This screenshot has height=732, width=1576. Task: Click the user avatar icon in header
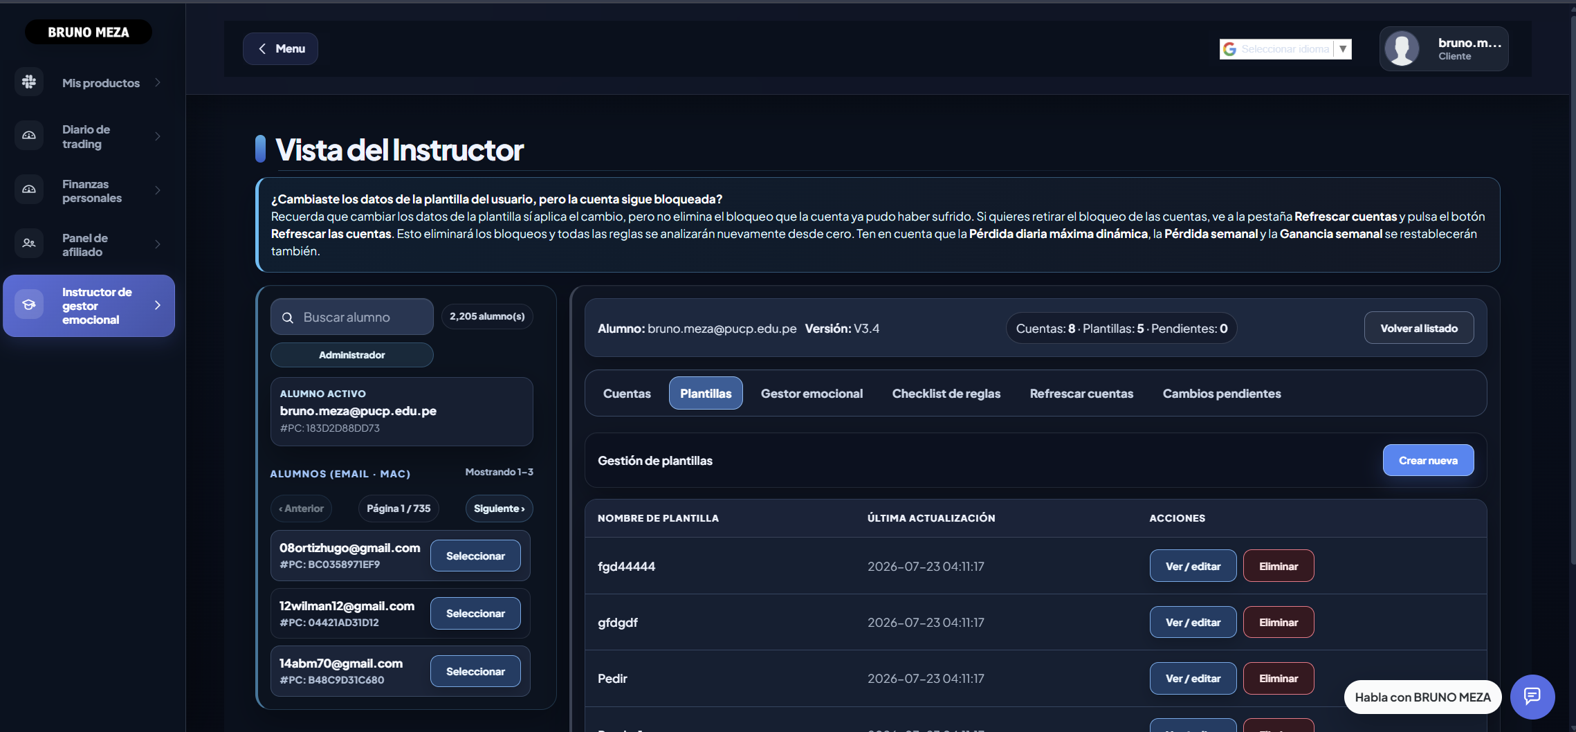[x=1402, y=48]
